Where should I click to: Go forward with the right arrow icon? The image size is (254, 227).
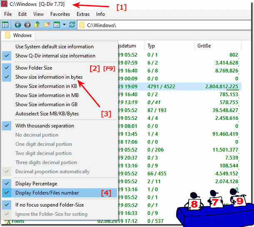coord(27,25)
